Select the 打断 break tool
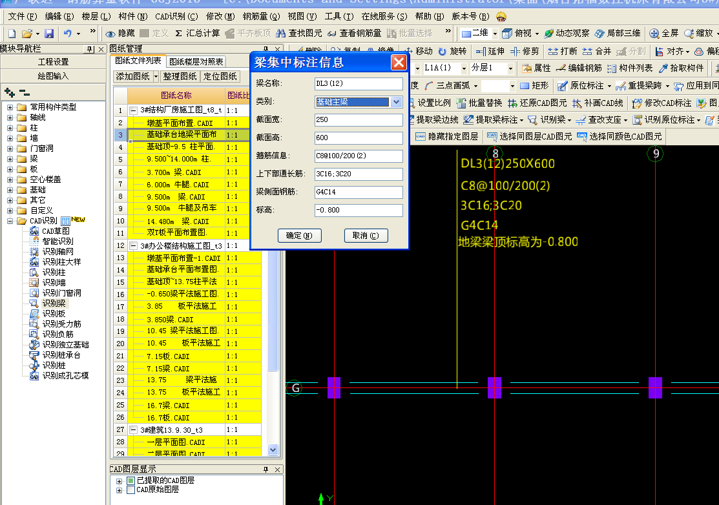This screenshot has width=719, height=505. click(563, 51)
